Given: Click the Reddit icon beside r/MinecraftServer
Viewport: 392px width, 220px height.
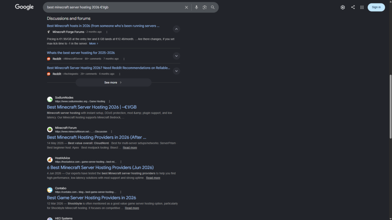Looking at the screenshot, I should pyautogui.click(x=49, y=59).
